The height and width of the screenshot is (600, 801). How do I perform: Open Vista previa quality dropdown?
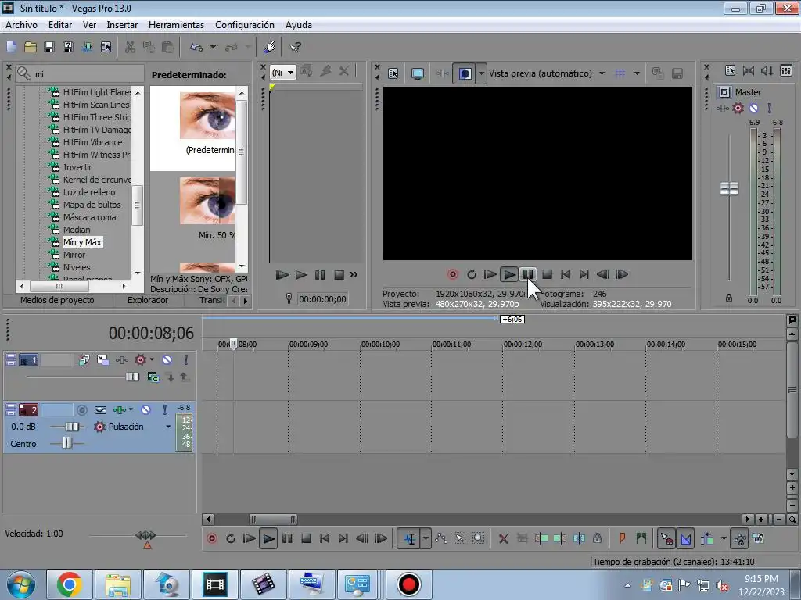click(x=547, y=73)
